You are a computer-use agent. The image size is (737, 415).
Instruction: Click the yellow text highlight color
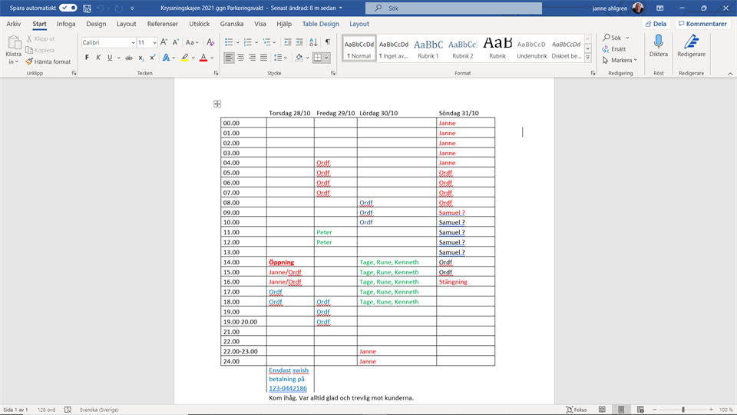click(185, 58)
